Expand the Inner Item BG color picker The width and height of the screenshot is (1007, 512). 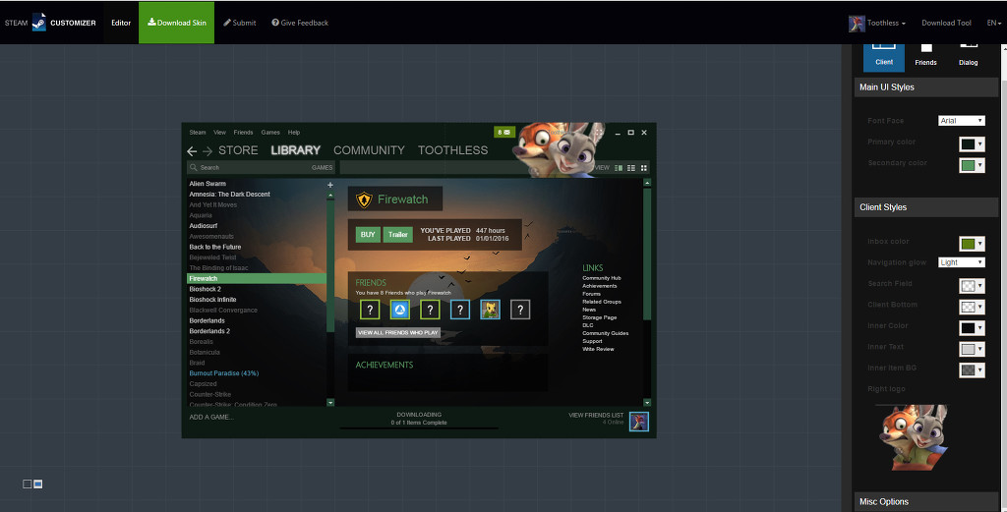coord(972,370)
